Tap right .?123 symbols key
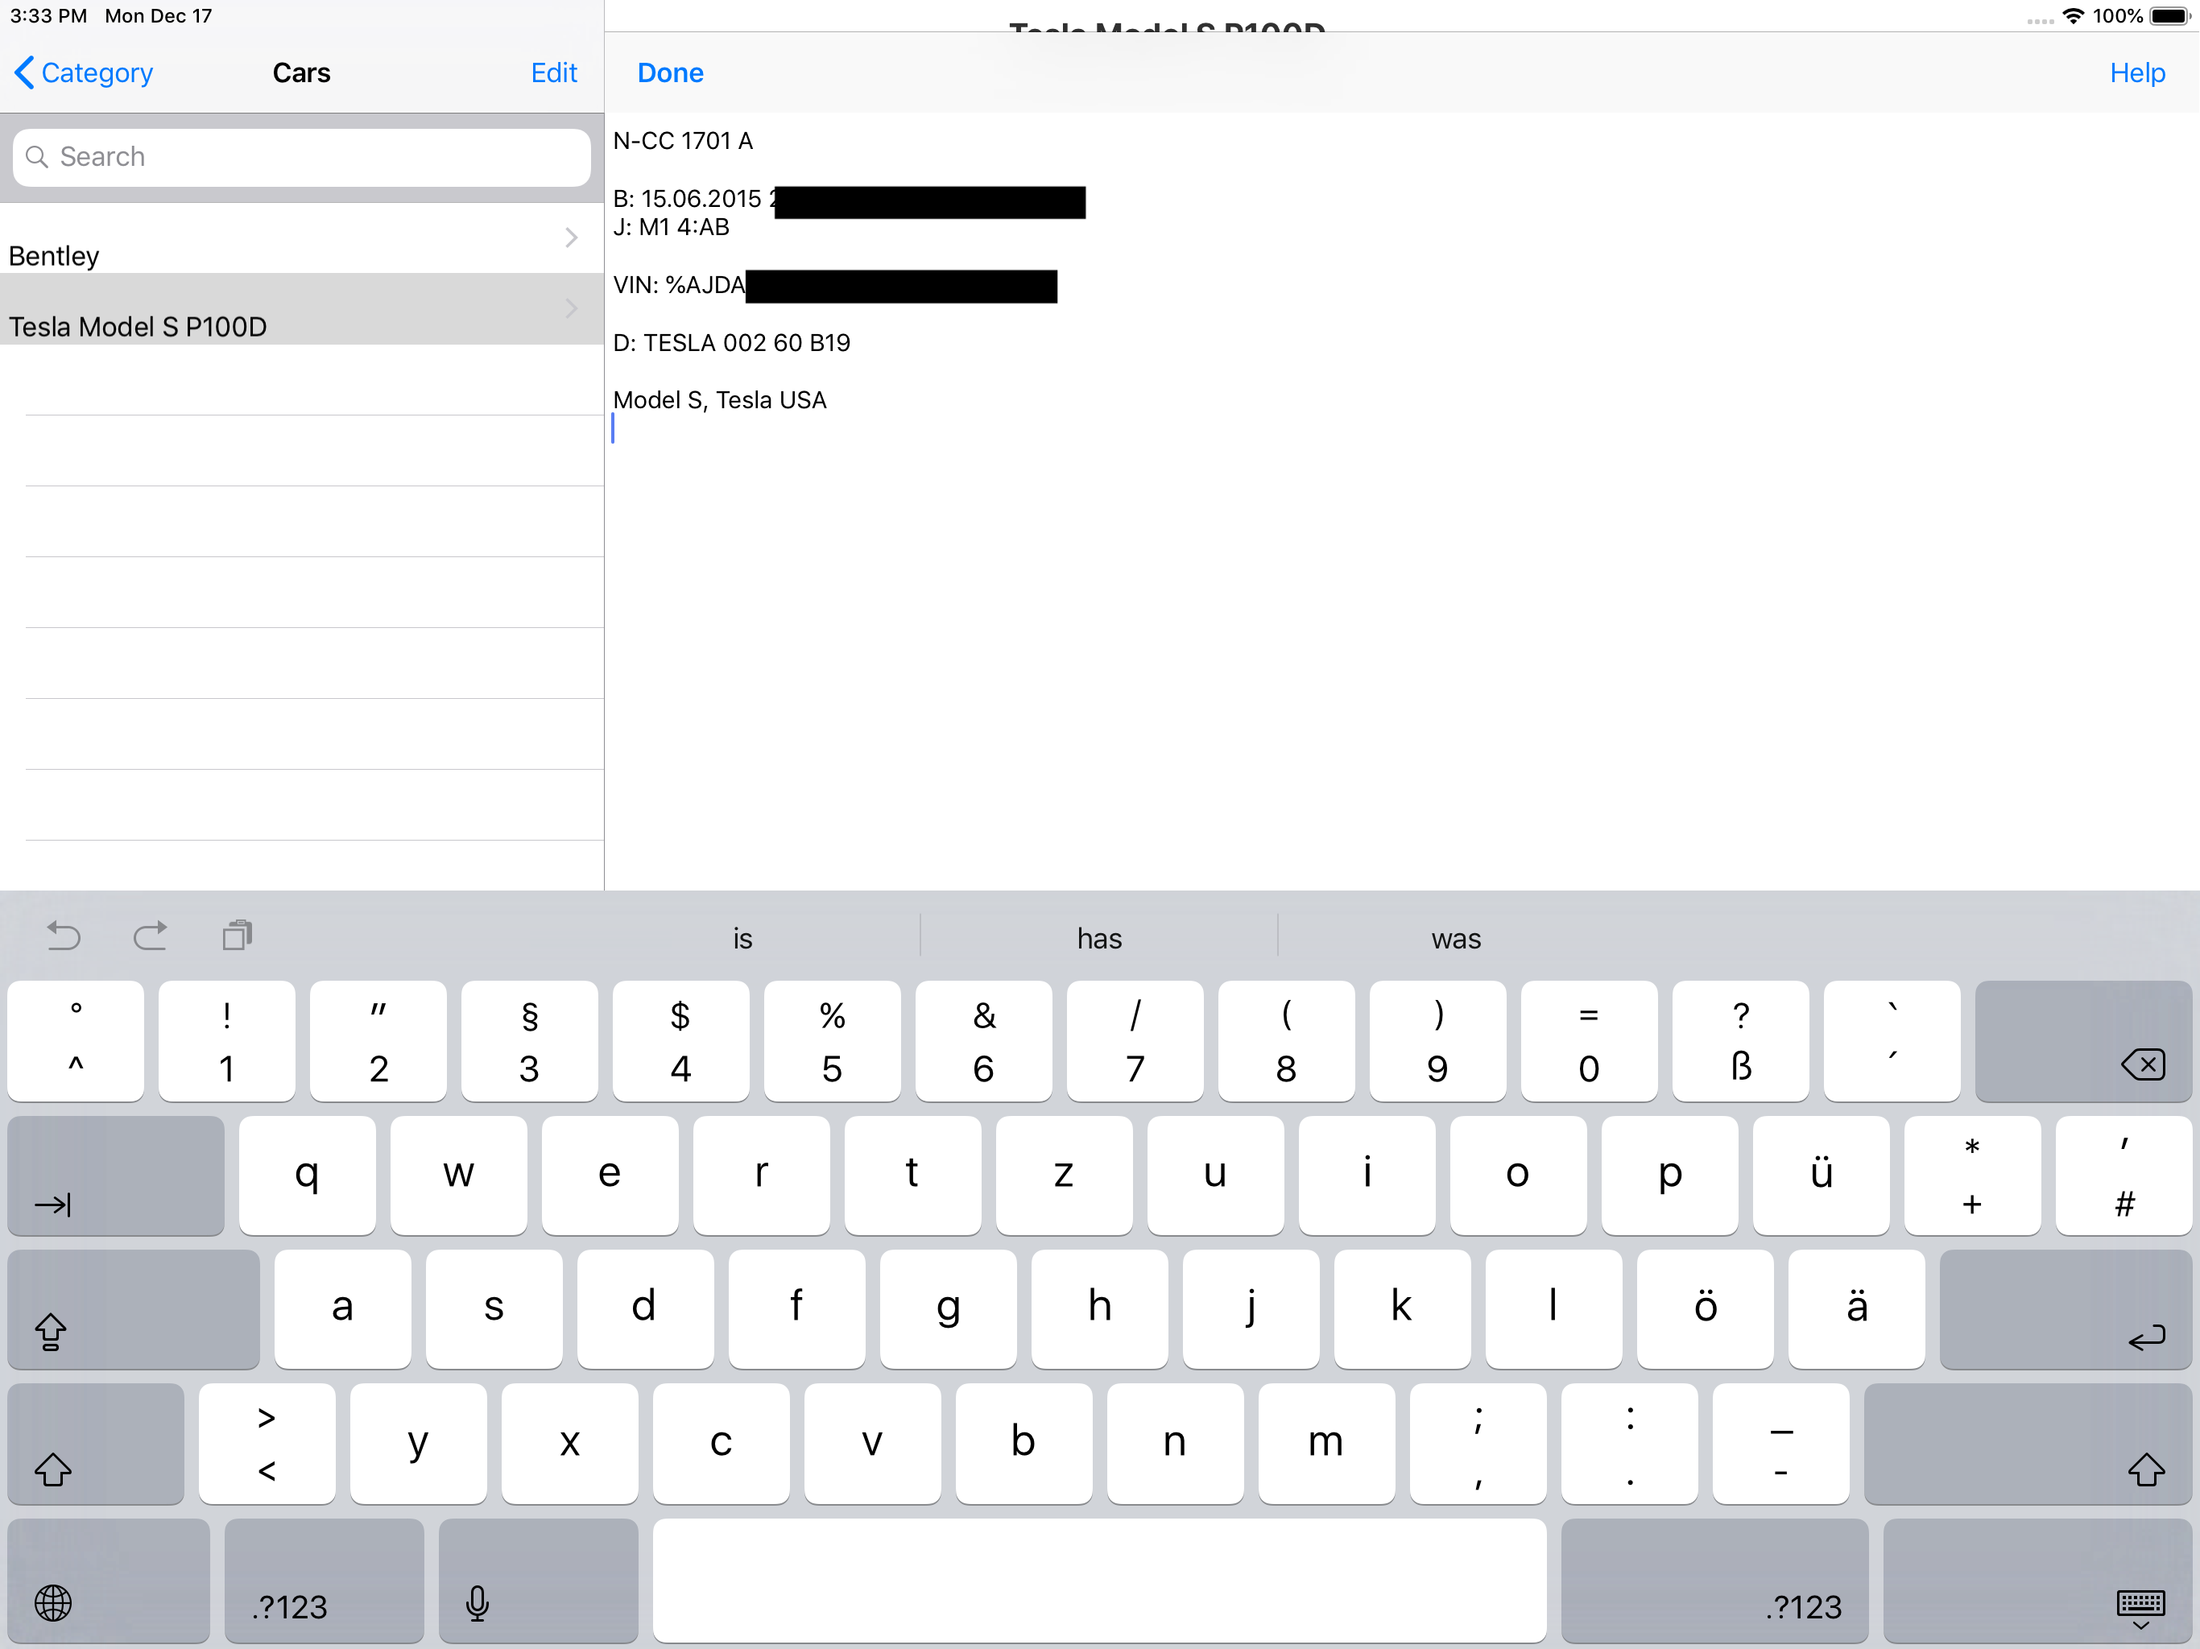The image size is (2200, 1649). click(1714, 1581)
